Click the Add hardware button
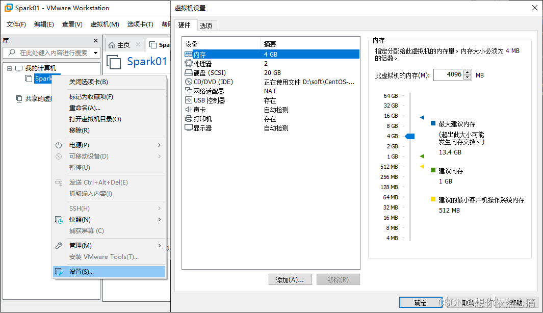This screenshot has height=313, width=543. (x=290, y=280)
